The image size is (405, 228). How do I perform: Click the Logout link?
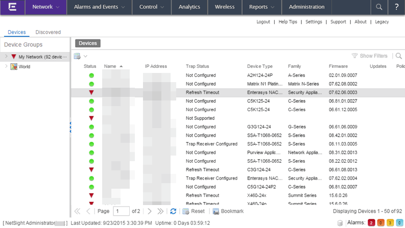[x=263, y=22]
